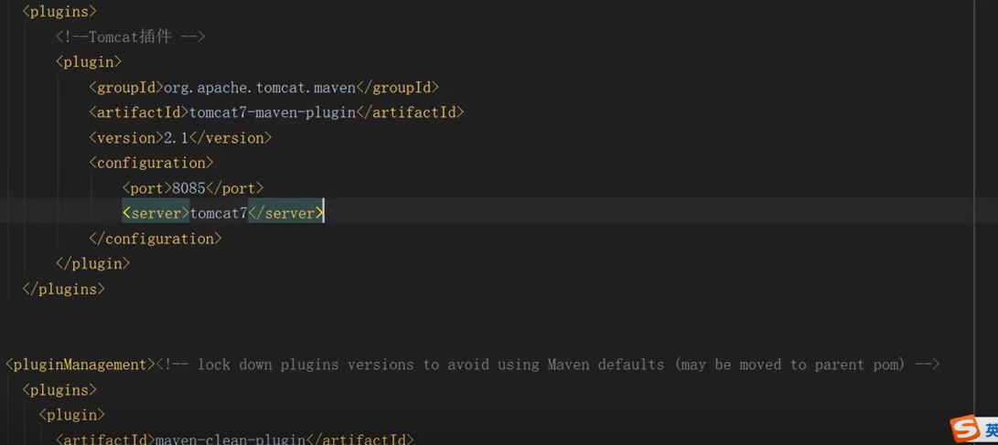Viewport: 998px width, 445px height.
Task: Click the highlighted opening <server> tag
Action: tap(156, 214)
